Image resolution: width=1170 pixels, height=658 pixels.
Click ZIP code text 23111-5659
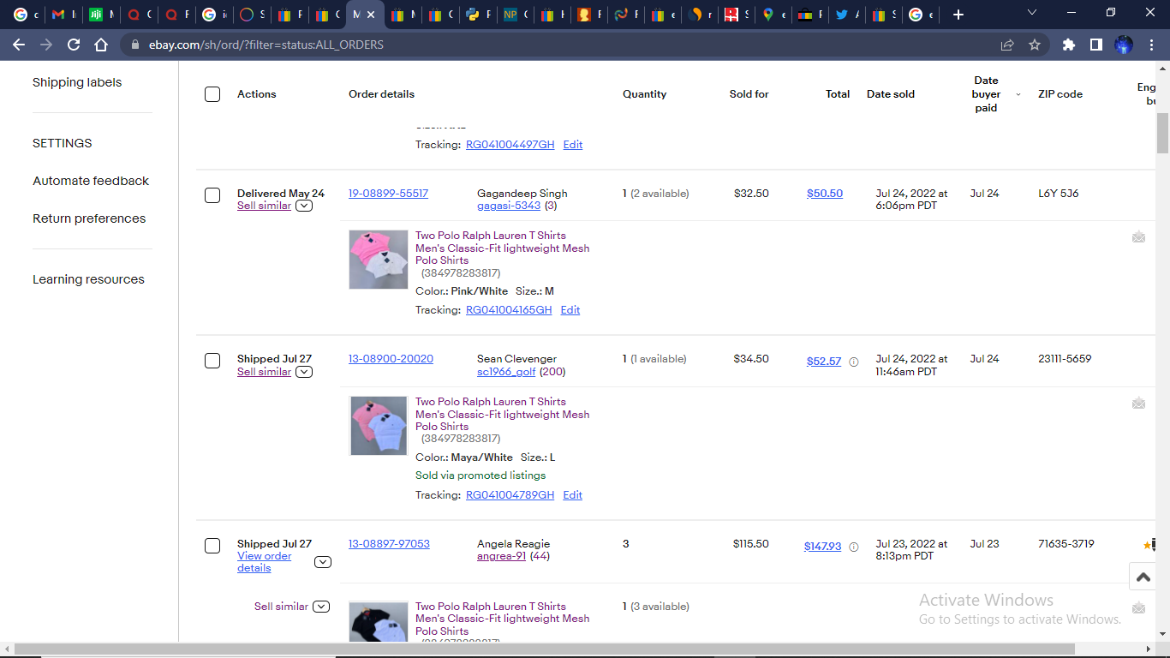[x=1065, y=359]
